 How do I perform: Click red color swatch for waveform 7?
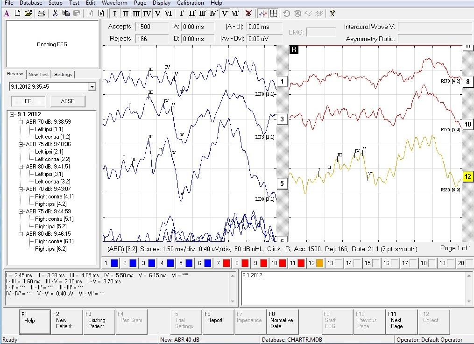tap(226, 263)
